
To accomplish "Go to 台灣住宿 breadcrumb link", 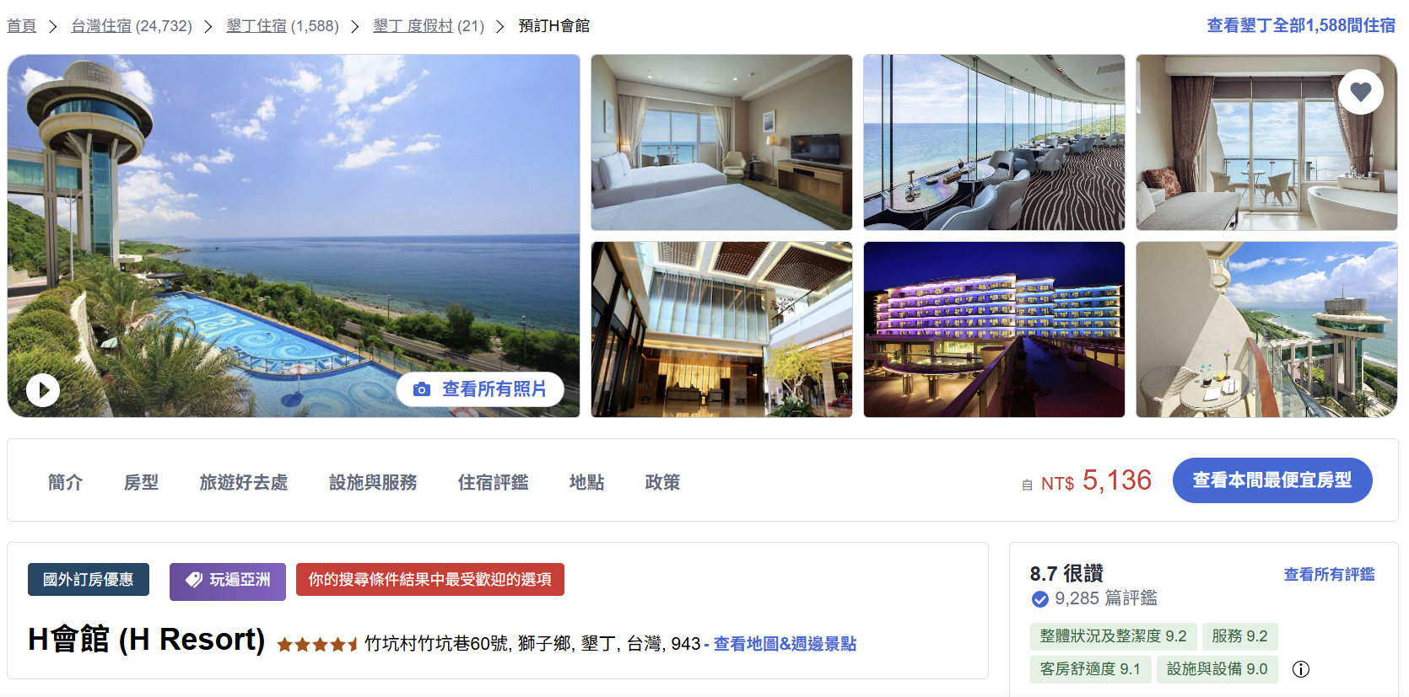I will (x=132, y=26).
